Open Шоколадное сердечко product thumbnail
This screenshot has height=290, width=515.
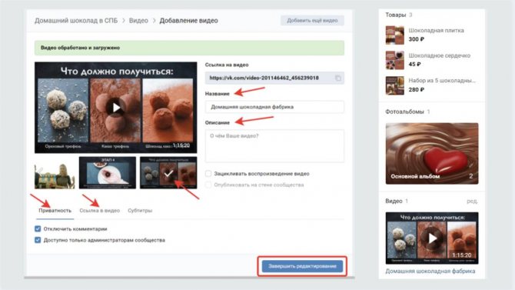395,60
